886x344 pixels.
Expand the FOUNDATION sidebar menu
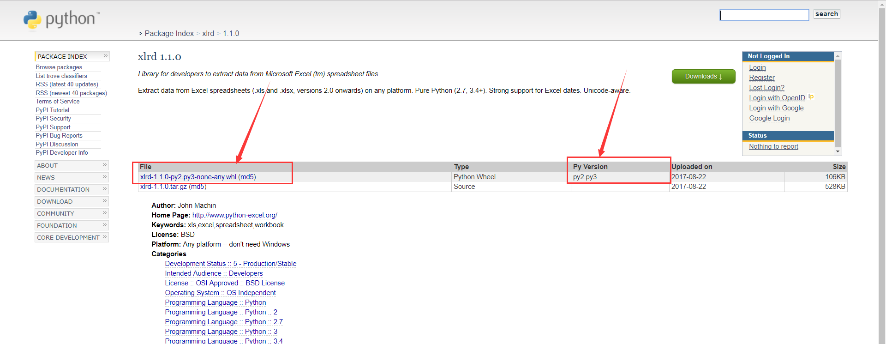point(72,225)
